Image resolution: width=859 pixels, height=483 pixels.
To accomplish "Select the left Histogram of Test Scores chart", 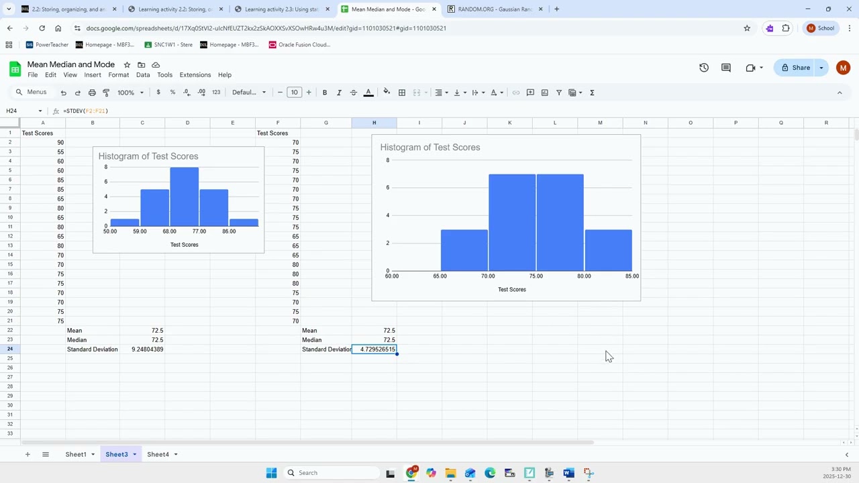I will click(x=179, y=200).
